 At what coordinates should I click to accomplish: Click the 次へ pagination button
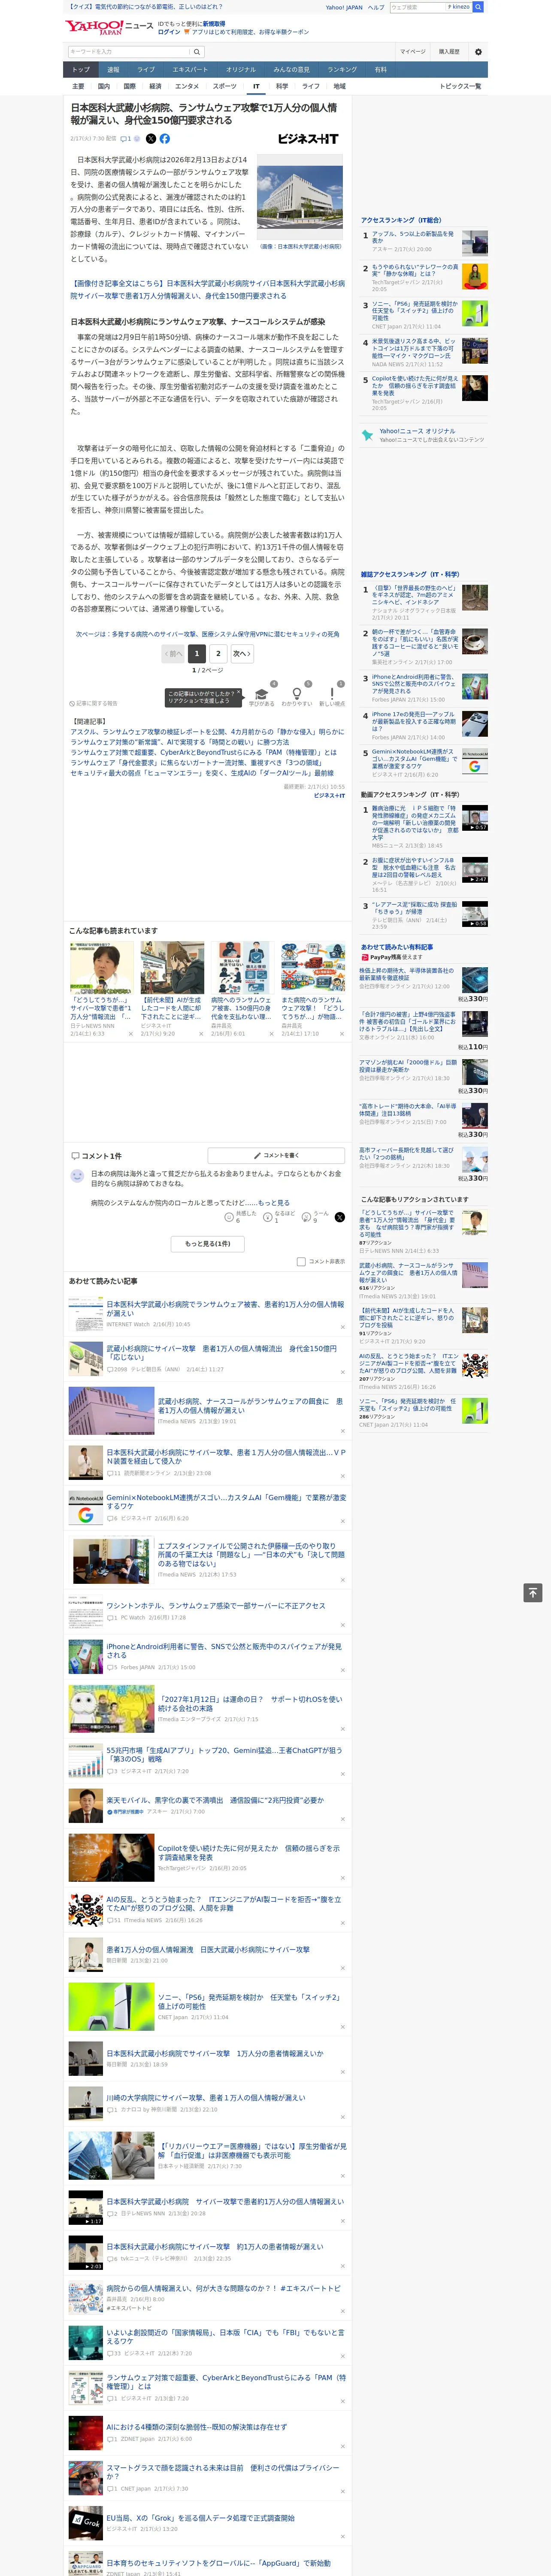click(242, 653)
